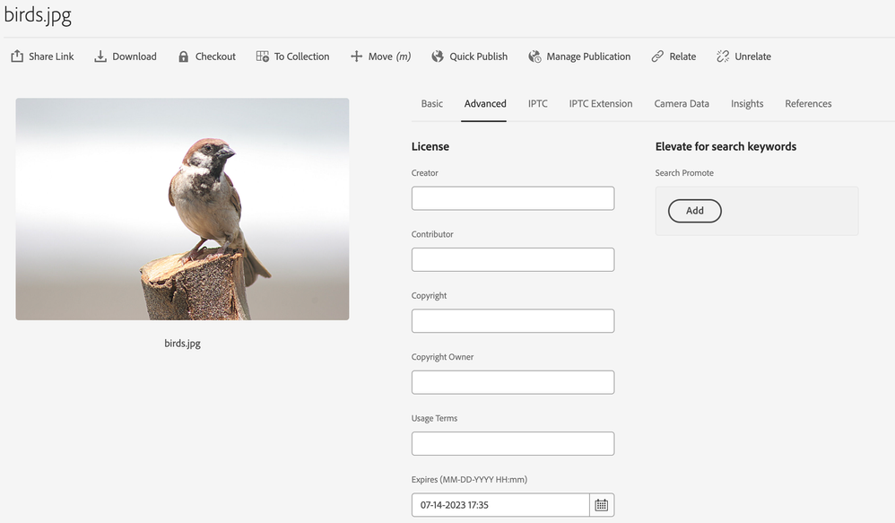Click the Checkout lock icon
The image size is (895, 523).
pyautogui.click(x=184, y=57)
